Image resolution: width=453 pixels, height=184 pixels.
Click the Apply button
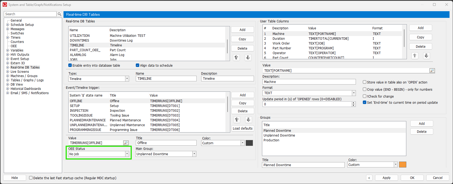(386, 178)
